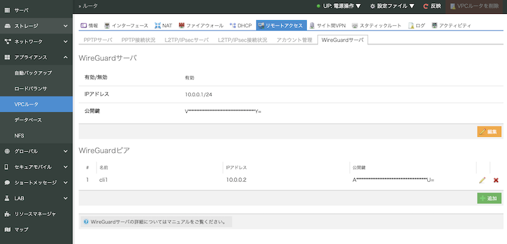
Task: Expand the ショートメッセージ sidebar section
Action: 66,183
